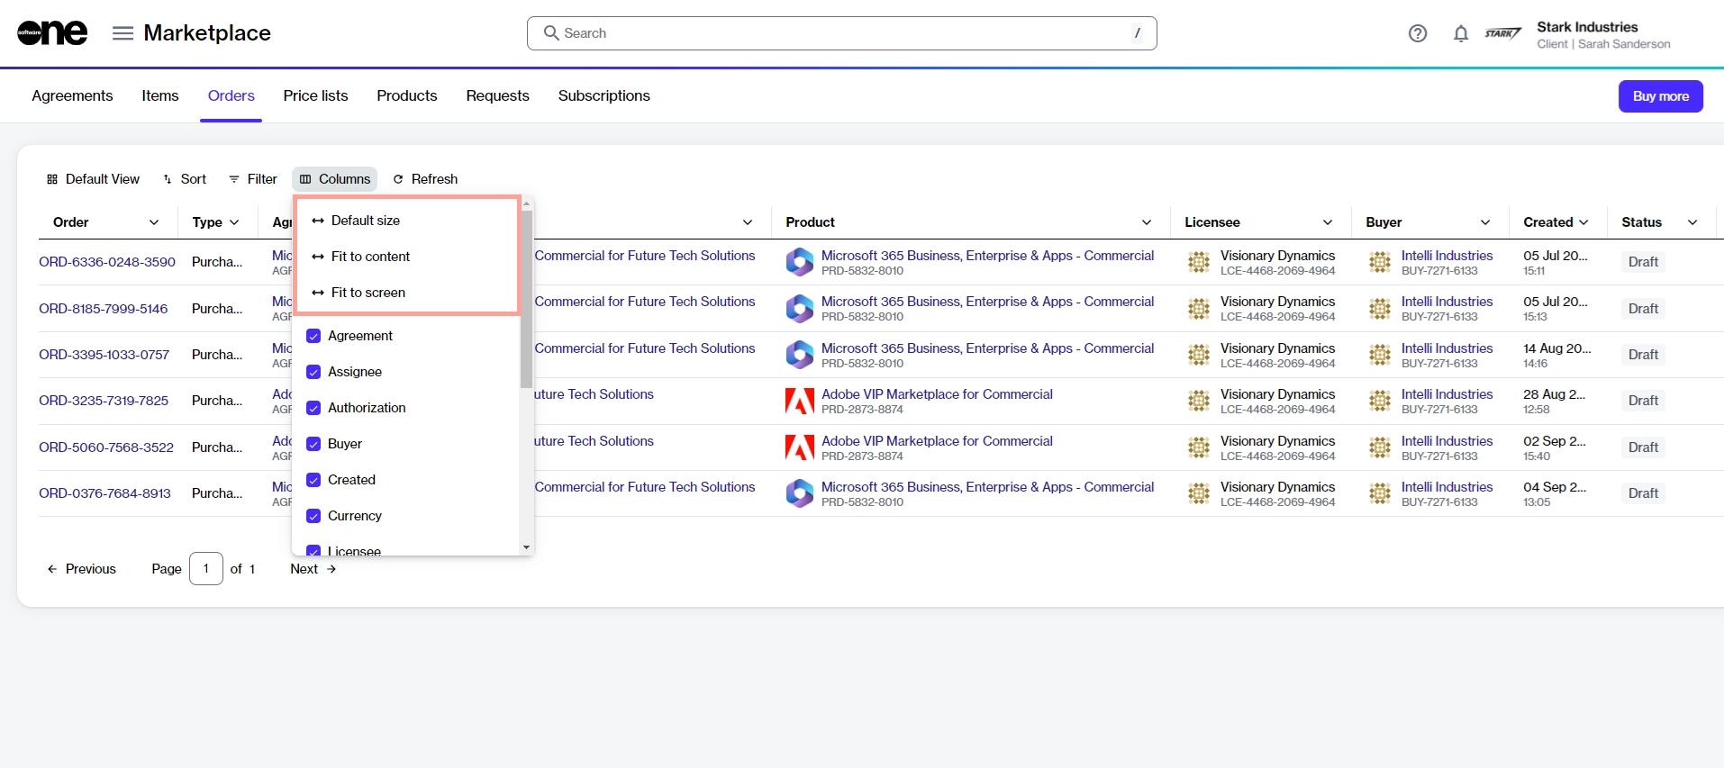Open the Licensee column chevron menu
Image resolution: width=1724 pixels, height=768 pixels.
click(1327, 222)
